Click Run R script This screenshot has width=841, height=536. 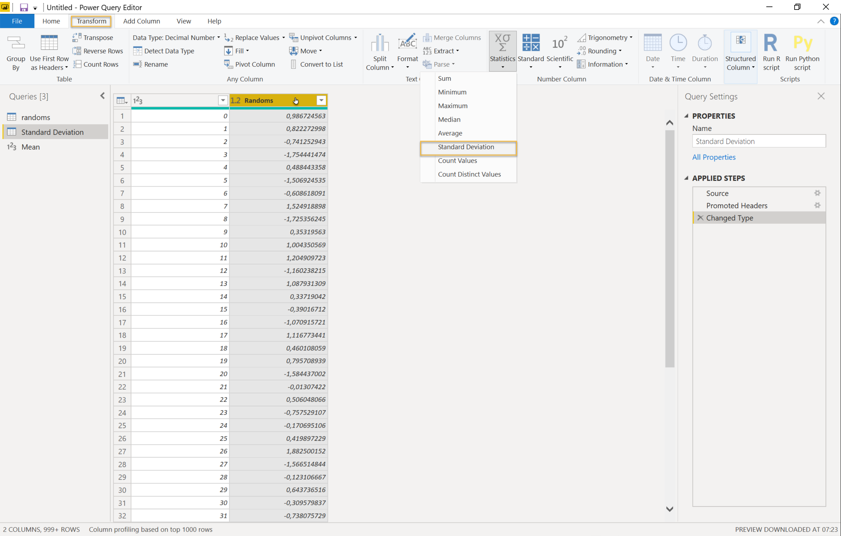point(771,52)
